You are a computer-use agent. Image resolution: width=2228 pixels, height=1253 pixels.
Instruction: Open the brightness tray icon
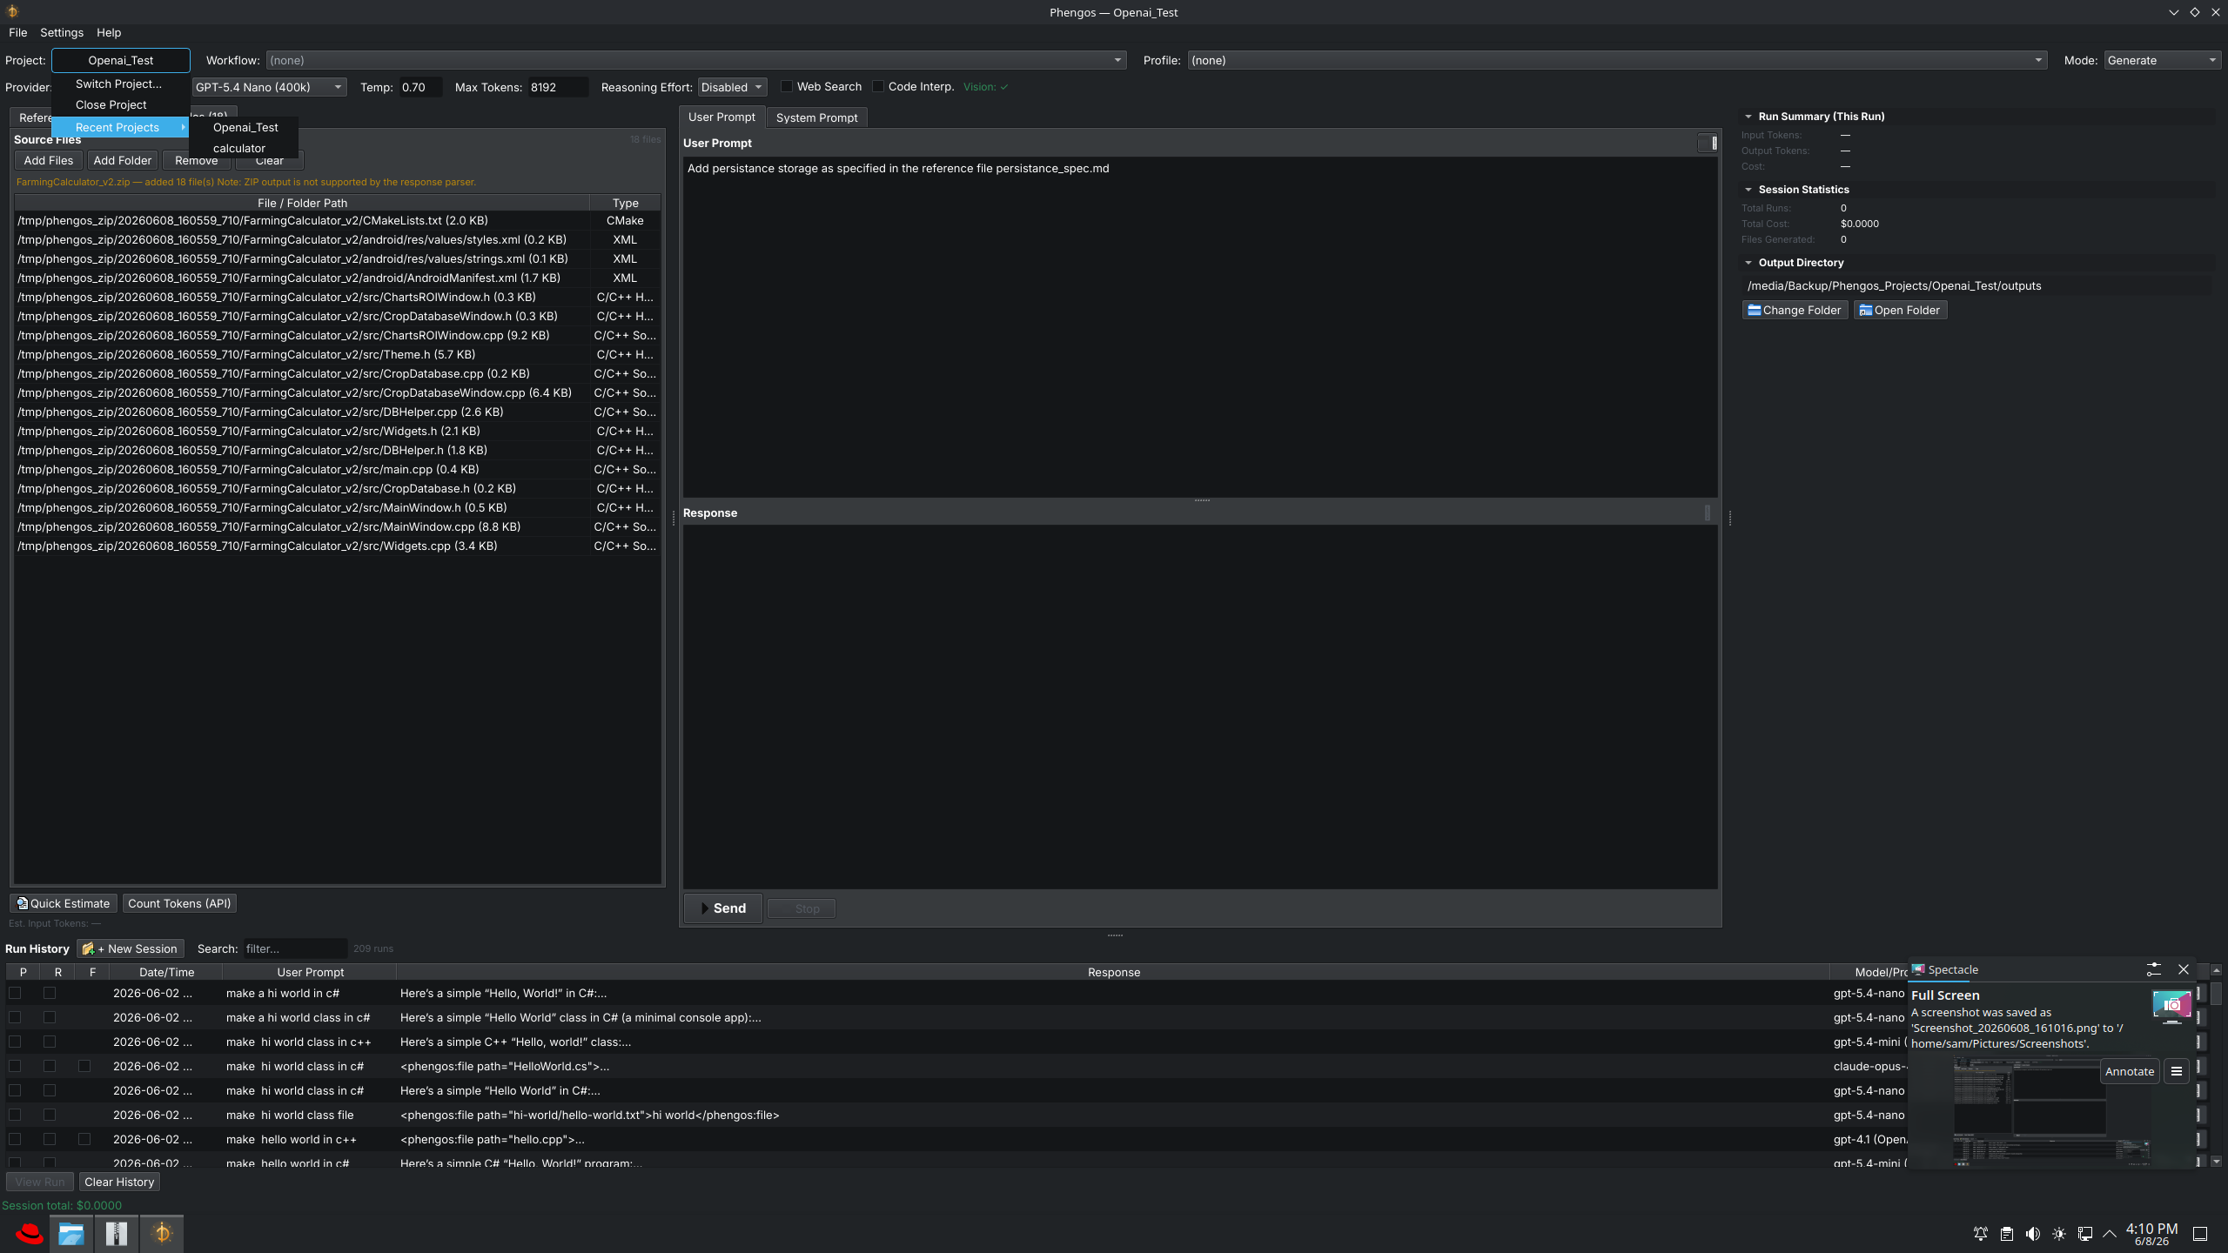(x=2059, y=1234)
